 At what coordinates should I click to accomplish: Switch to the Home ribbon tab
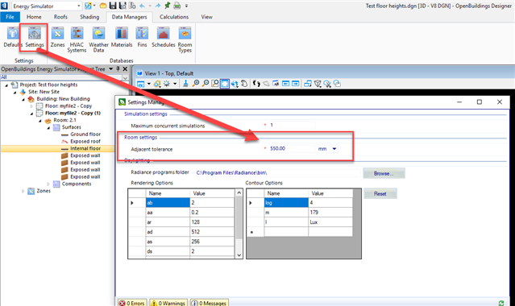point(34,17)
